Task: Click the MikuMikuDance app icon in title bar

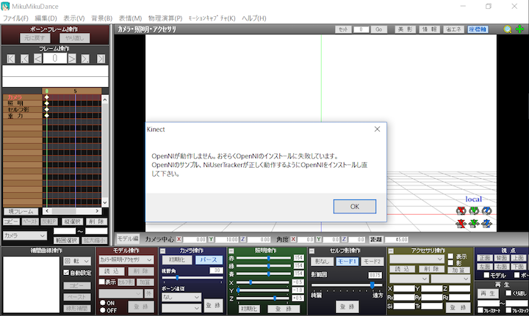Action: [x=5, y=6]
